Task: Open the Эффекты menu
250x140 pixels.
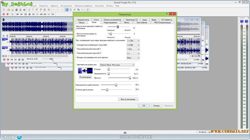Action: (x=54, y=6)
